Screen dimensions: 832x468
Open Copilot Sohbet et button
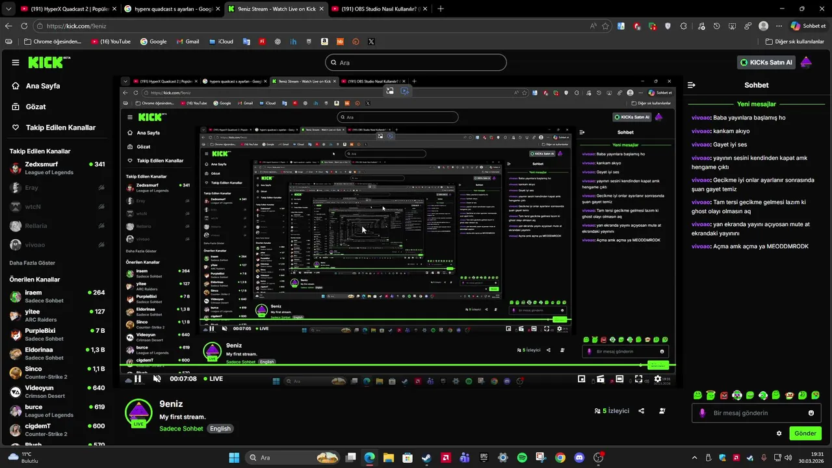click(x=808, y=26)
